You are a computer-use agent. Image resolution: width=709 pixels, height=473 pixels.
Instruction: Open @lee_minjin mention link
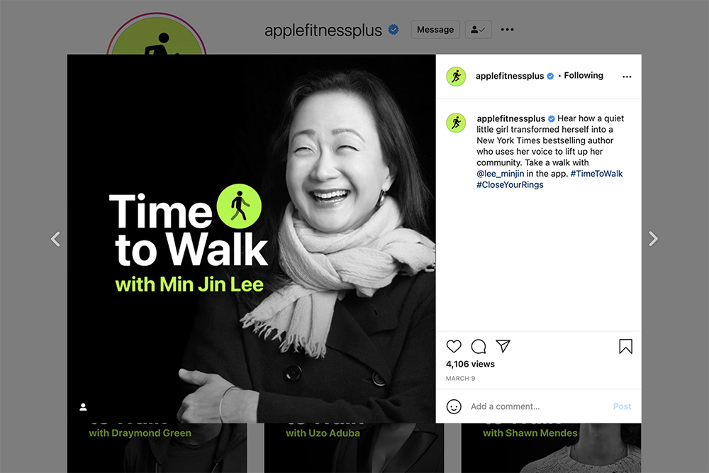(x=500, y=174)
